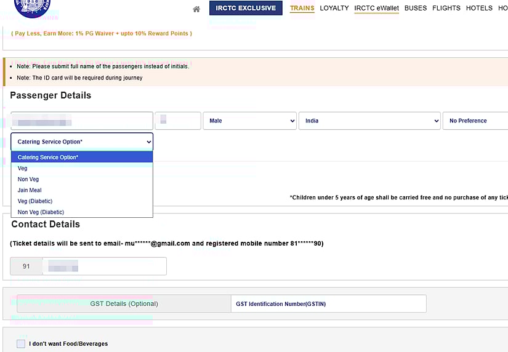Open the BUSES menu item
This screenshot has width=508, height=352.
pyautogui.click(x=416, y=8)
